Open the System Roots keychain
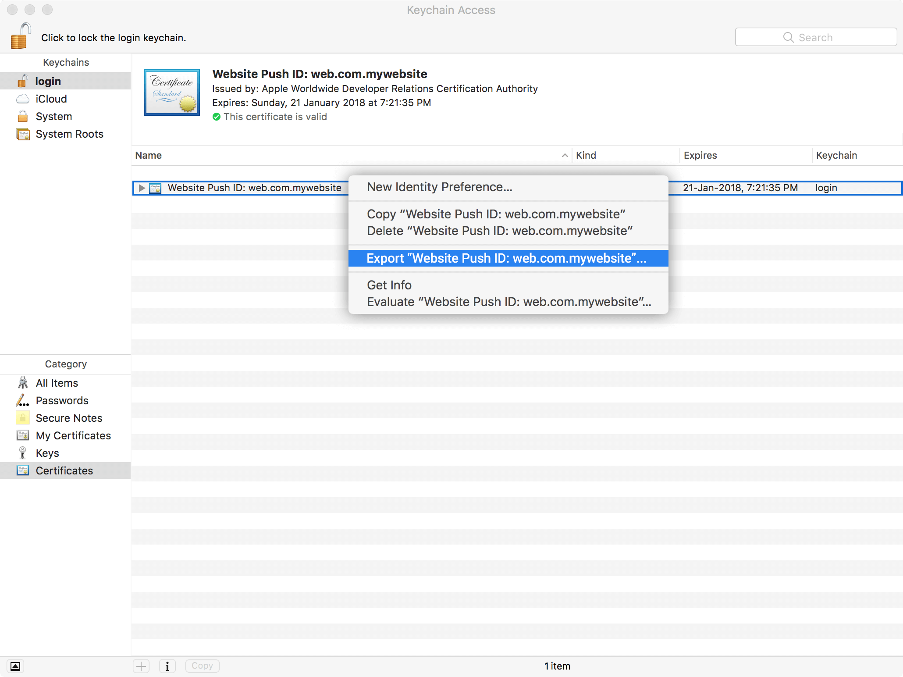The height and width of the screenshot is (677, 903). pos(69,134)
